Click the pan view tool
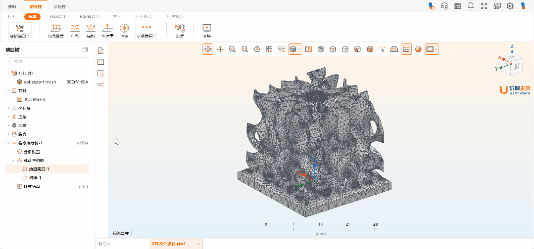 (x=220, y=49)
